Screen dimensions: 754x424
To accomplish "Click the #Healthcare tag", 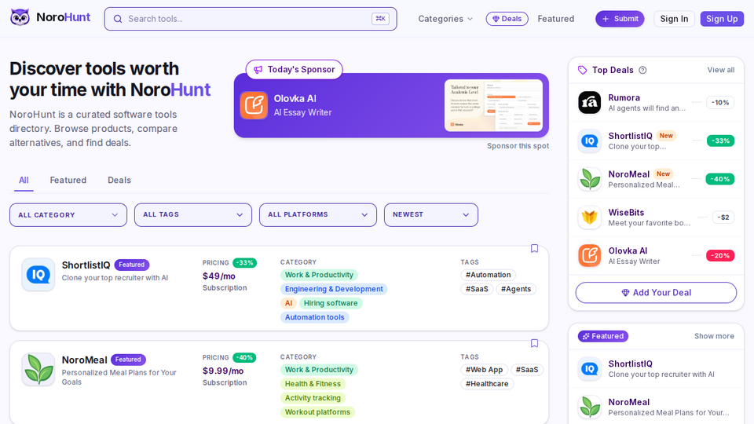I will pos(487,384).
